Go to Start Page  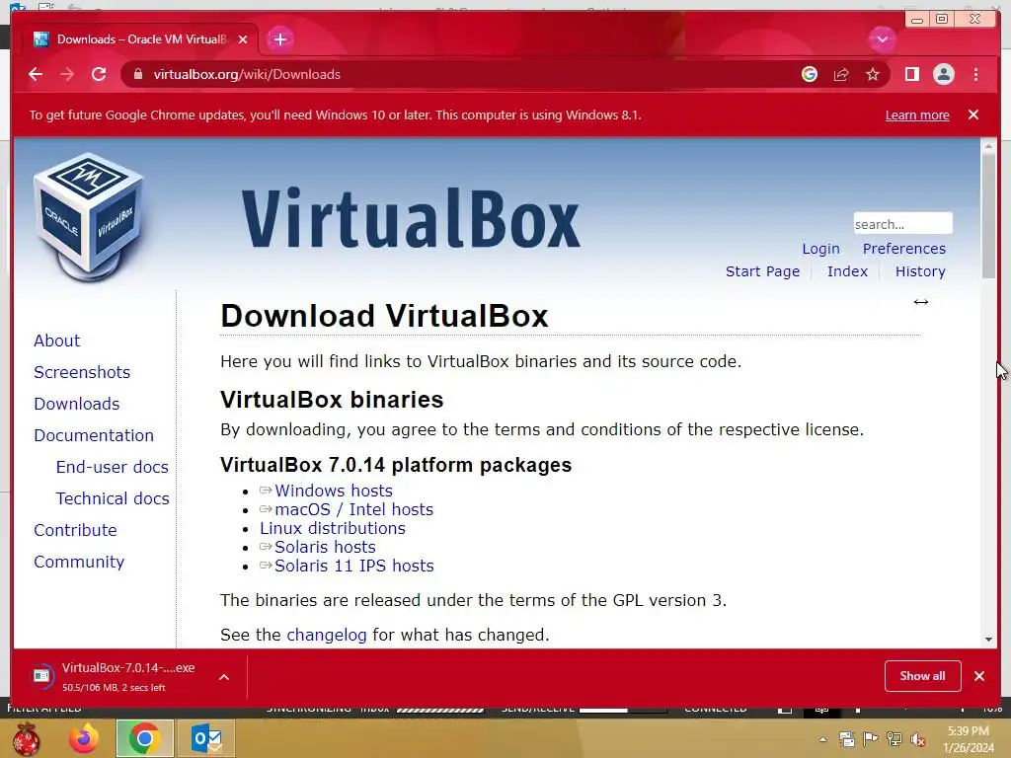762,271
